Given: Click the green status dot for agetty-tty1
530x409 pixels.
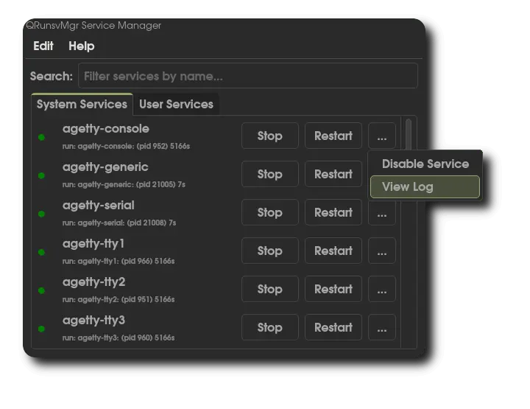Looking at the screenshot, I should point(42,252).
